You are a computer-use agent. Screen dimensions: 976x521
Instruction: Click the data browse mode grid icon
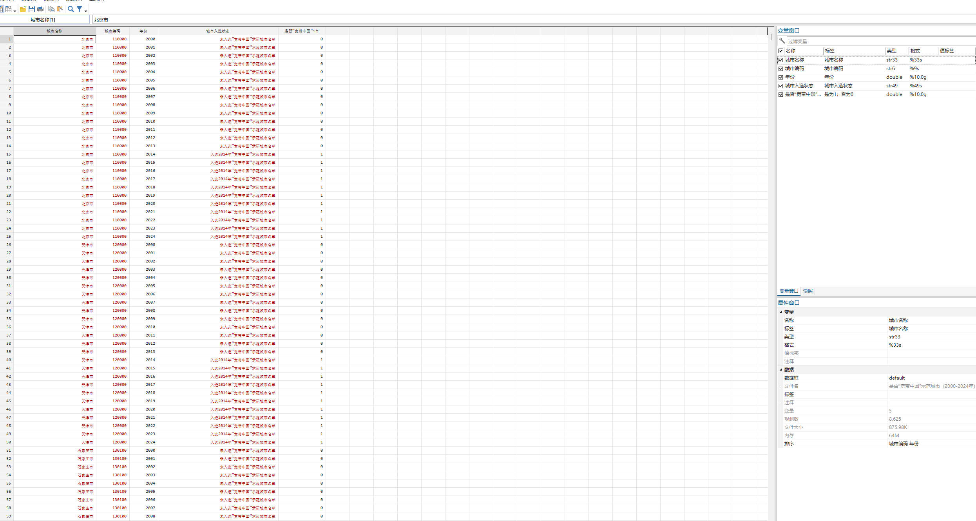click(9, 9)
